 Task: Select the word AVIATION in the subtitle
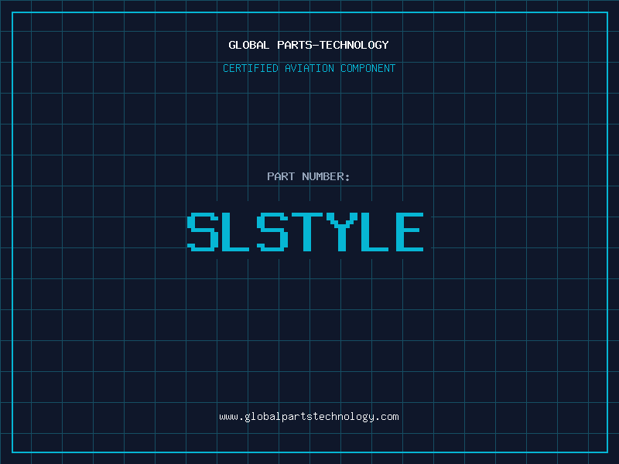[309, 68]
